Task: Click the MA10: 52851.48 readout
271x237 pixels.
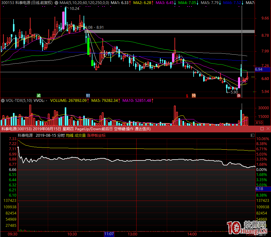Action: [x=137, y=101]
